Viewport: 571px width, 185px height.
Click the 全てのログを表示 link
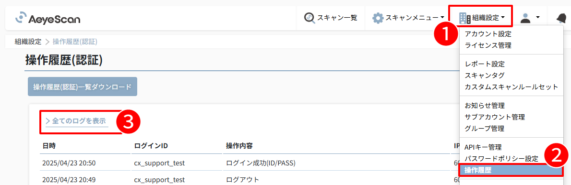coord(77,121)
